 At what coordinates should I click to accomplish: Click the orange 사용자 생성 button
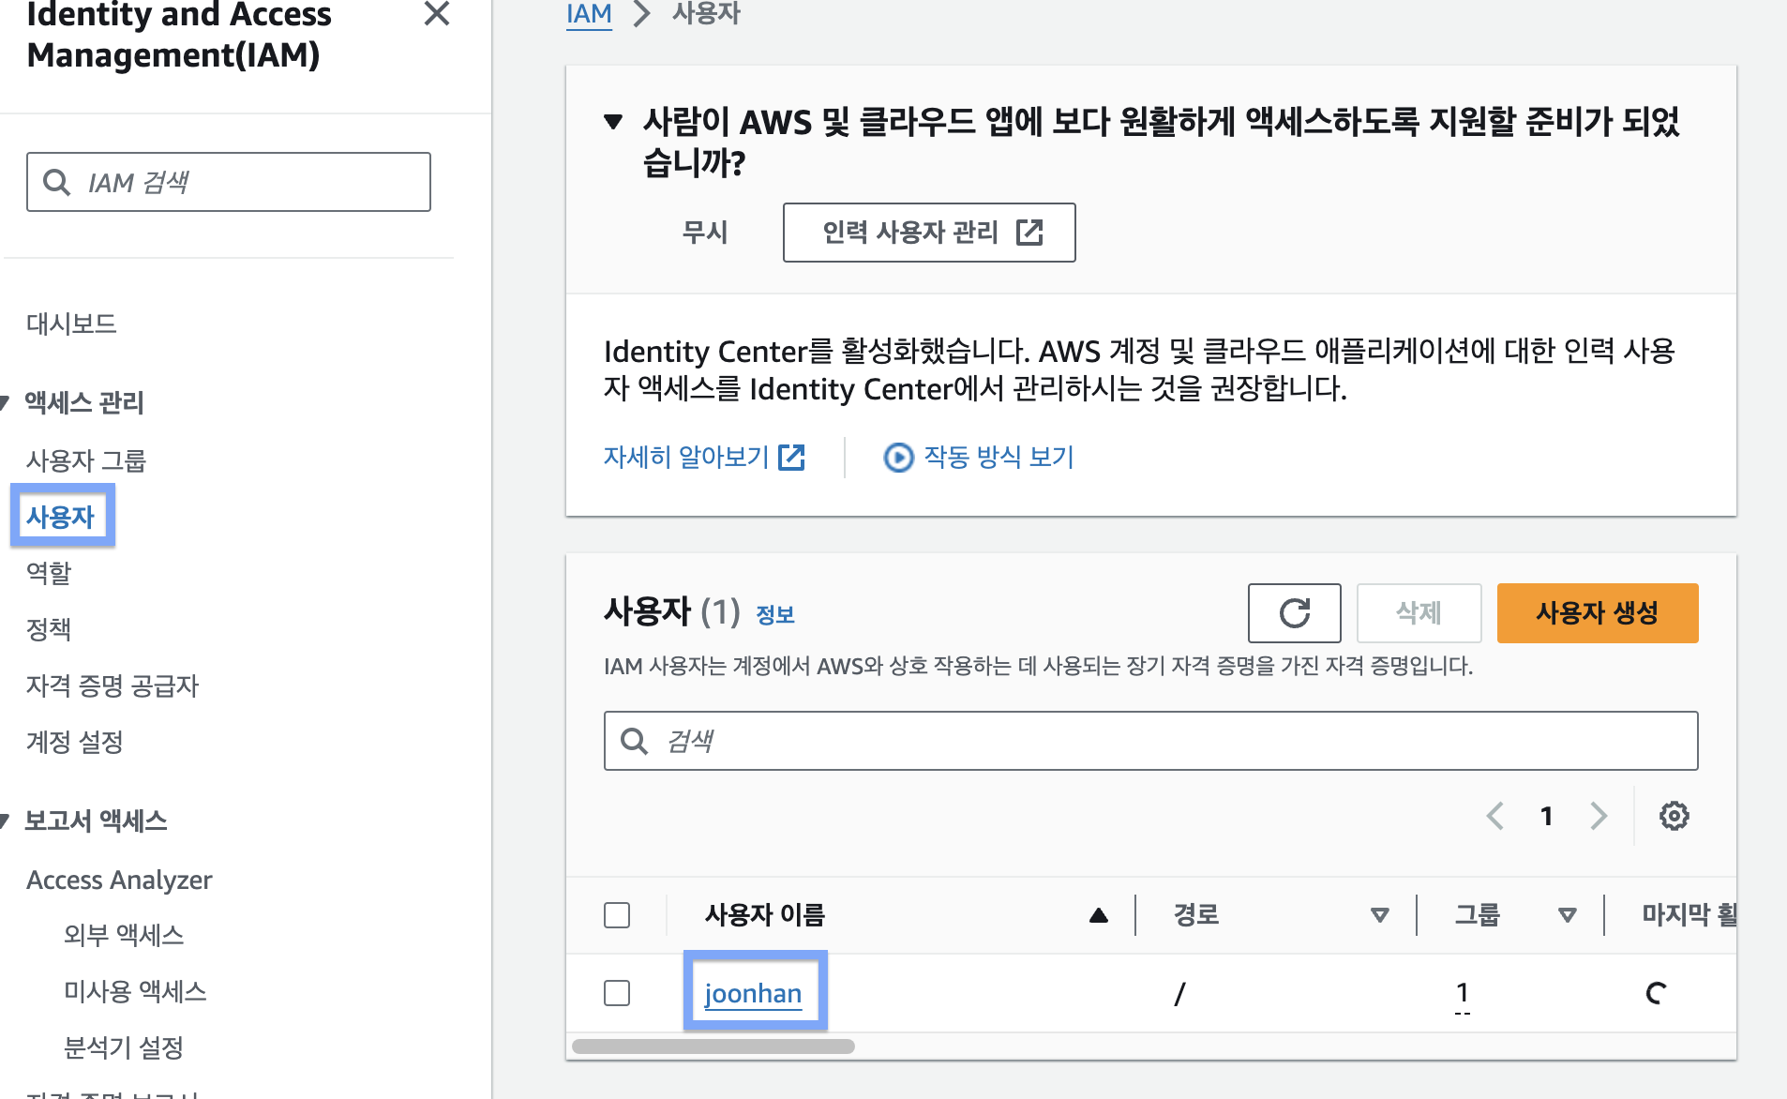point(1597,613)
